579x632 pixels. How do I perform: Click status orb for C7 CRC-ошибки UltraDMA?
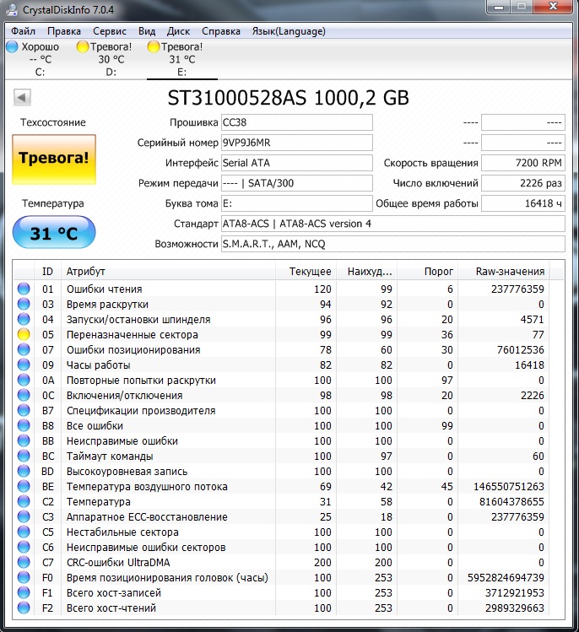tap(24, 562)
